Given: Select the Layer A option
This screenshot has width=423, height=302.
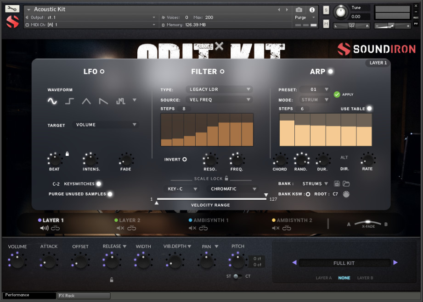Looking at the screenshot, I should pyautogui.click(x=323, y=278).
